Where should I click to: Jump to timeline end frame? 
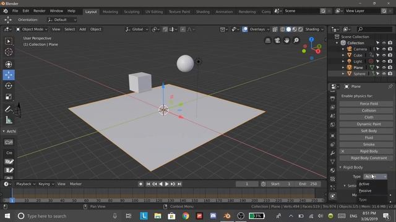(x=179, y=184)
